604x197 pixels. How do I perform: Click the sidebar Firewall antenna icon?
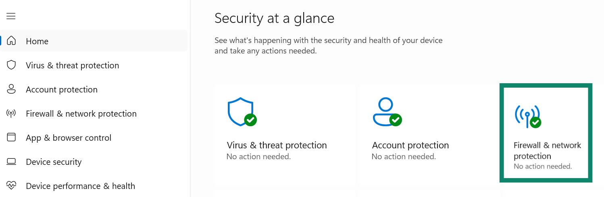(x=11, y=113)
